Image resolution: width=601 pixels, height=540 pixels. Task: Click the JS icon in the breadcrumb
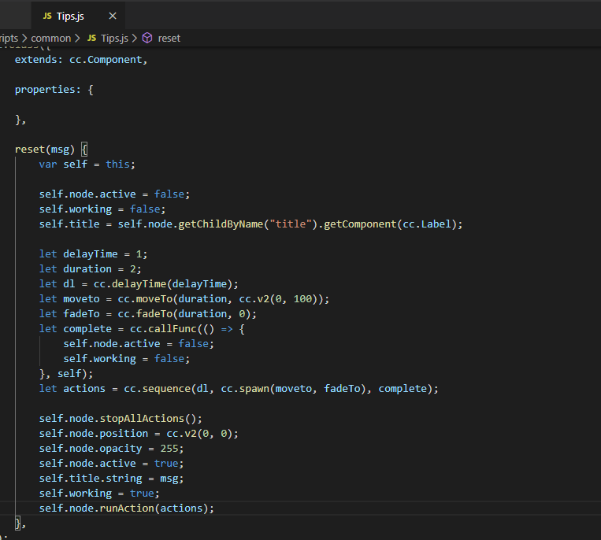tap(91, 38)
